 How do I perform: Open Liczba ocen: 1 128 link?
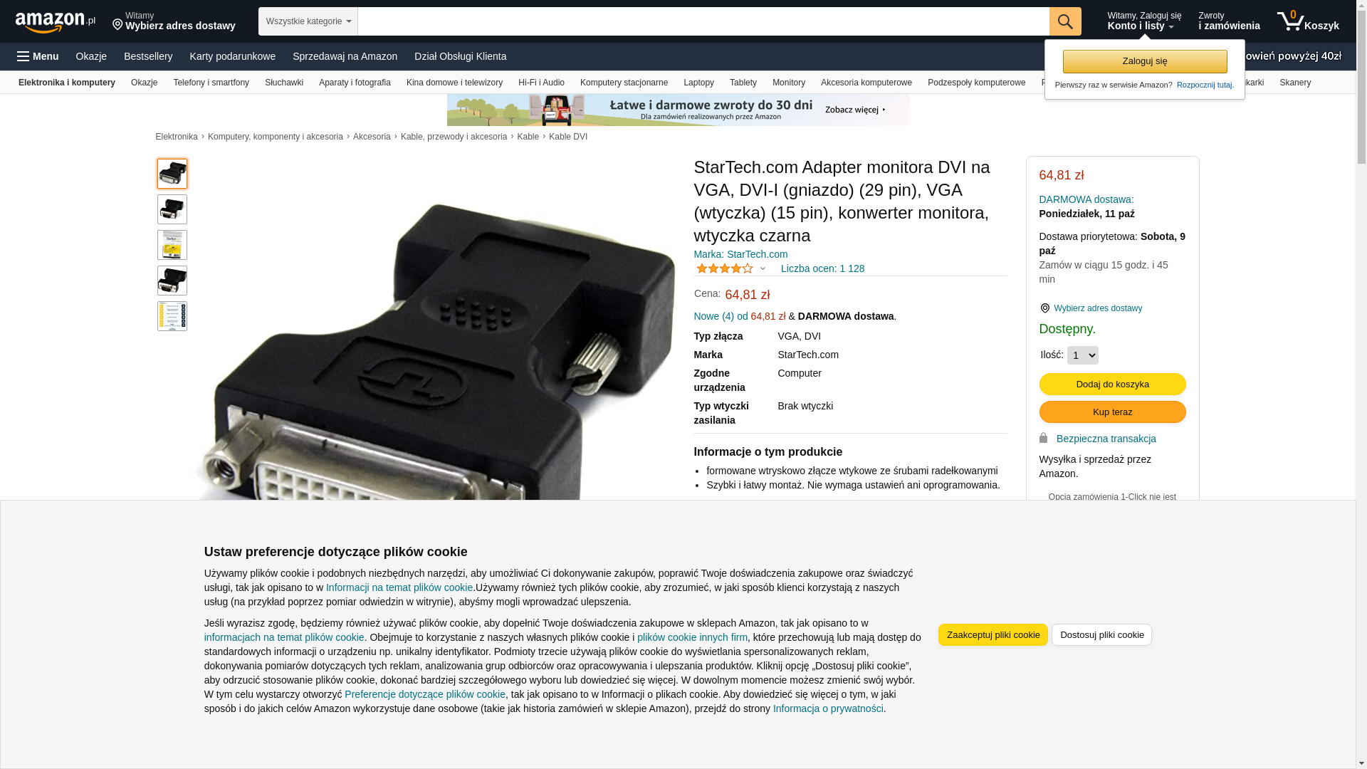pos(822,268)
